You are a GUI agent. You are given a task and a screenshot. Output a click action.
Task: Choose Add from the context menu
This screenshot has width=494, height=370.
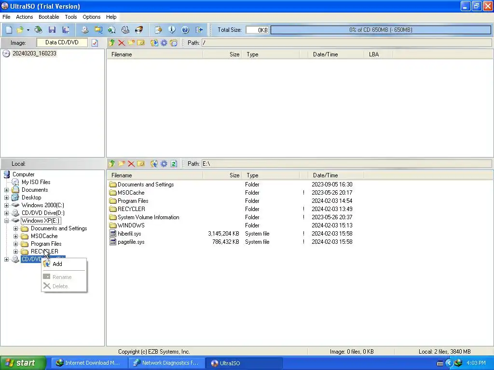(64, 264)
